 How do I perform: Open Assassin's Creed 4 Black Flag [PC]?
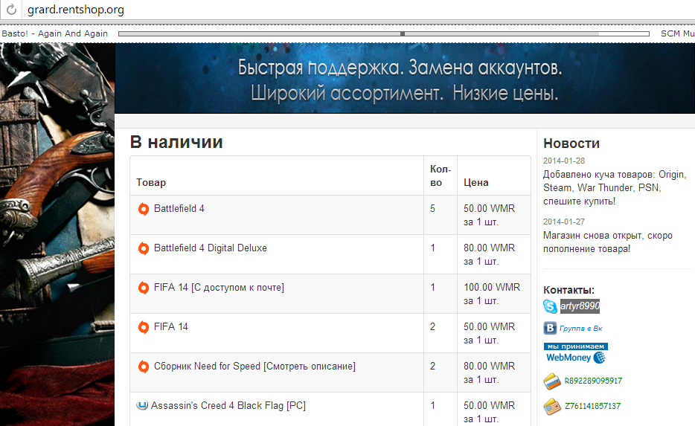pos(228,406)
